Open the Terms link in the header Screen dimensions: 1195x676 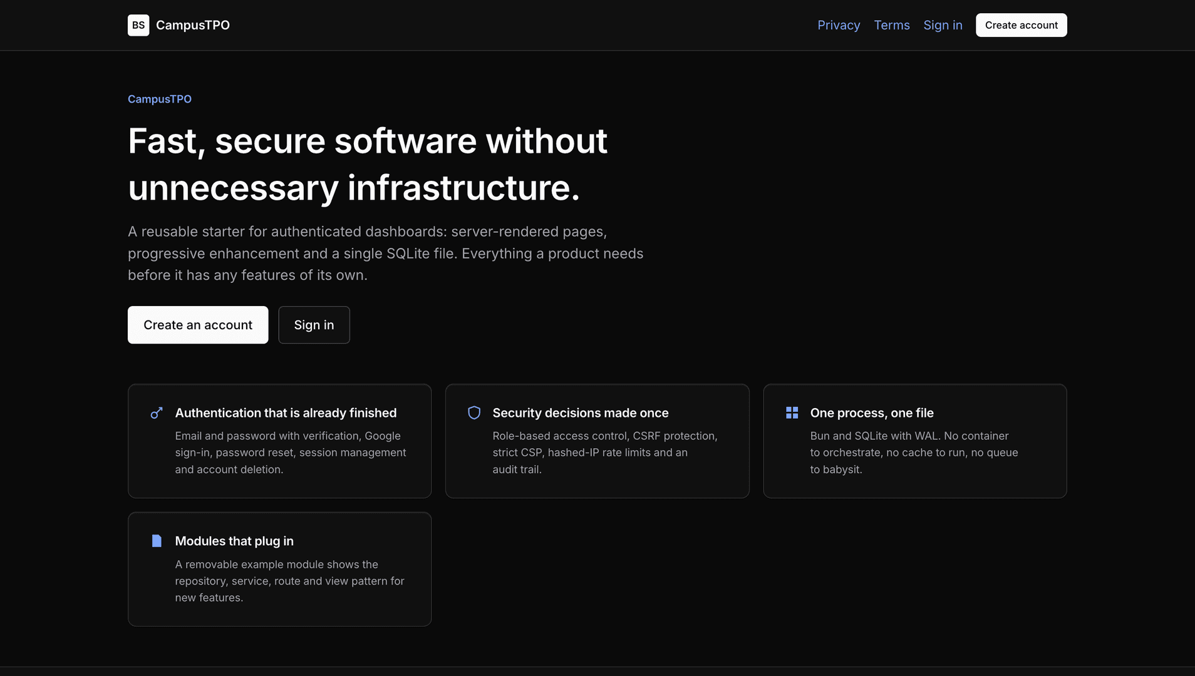pyautogui.click(x=892, y=25)
